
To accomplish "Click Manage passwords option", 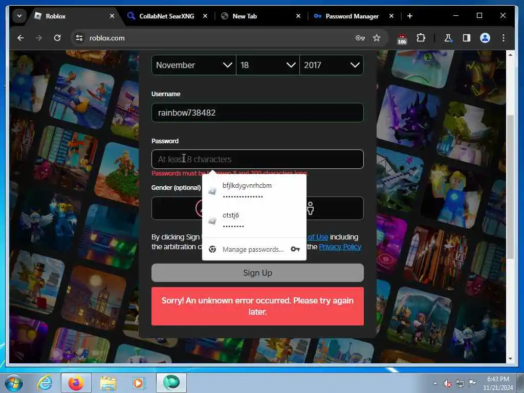I will click(x=254, y=249).
